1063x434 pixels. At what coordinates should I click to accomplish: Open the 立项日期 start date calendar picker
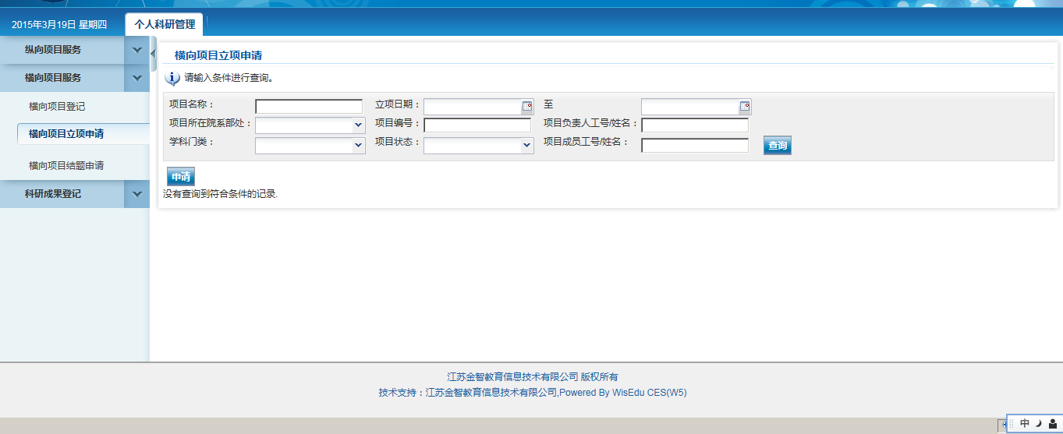tap(527, 107)
